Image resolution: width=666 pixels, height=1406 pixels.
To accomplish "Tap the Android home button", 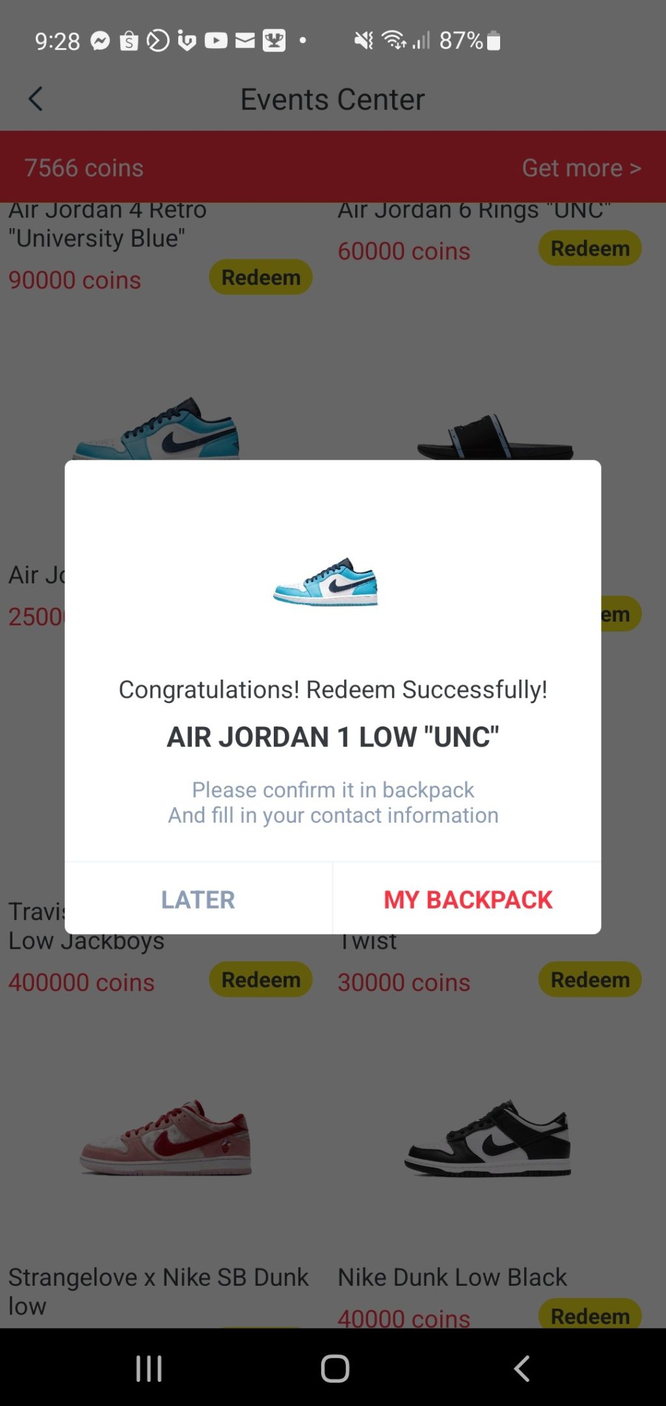I will click(x=335, y=1368).
